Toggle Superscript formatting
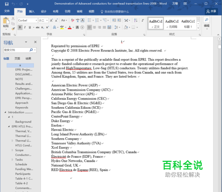This screenshot has width=222, height=192. click(48, 27)
